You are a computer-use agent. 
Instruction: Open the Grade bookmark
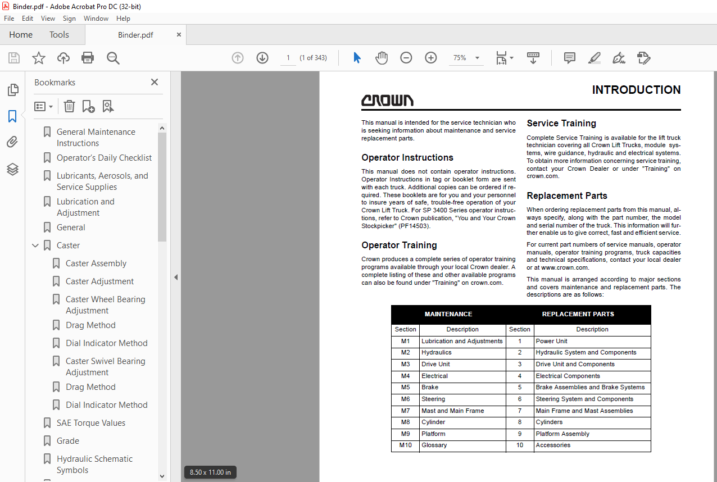68,441
